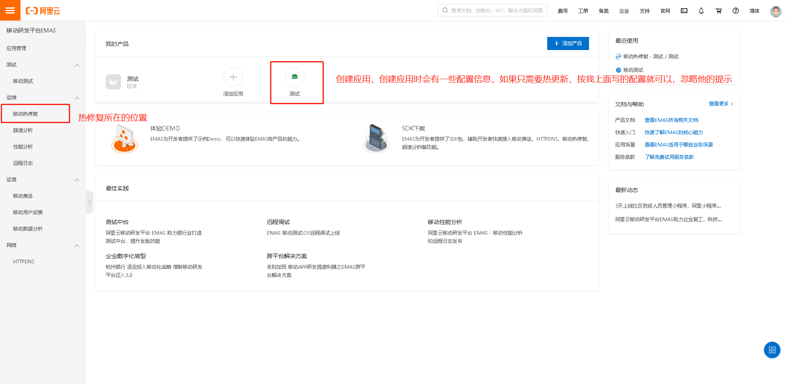This screenshot has height=384, width=787.
Task: Open 官网 in the top bar
Action: click(x=665, y=11)
